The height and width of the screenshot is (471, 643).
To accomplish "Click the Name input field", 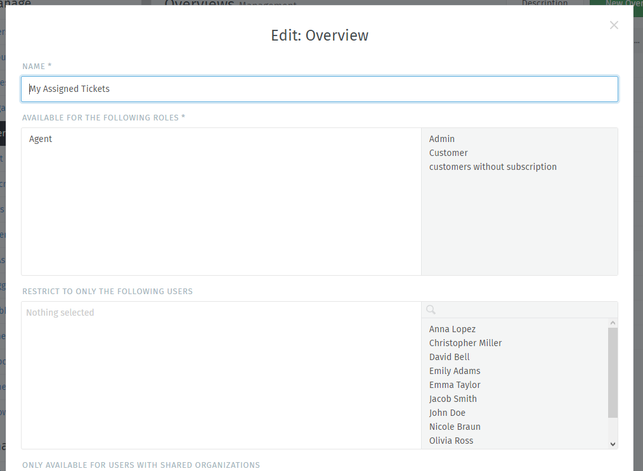I will point(320,89).
